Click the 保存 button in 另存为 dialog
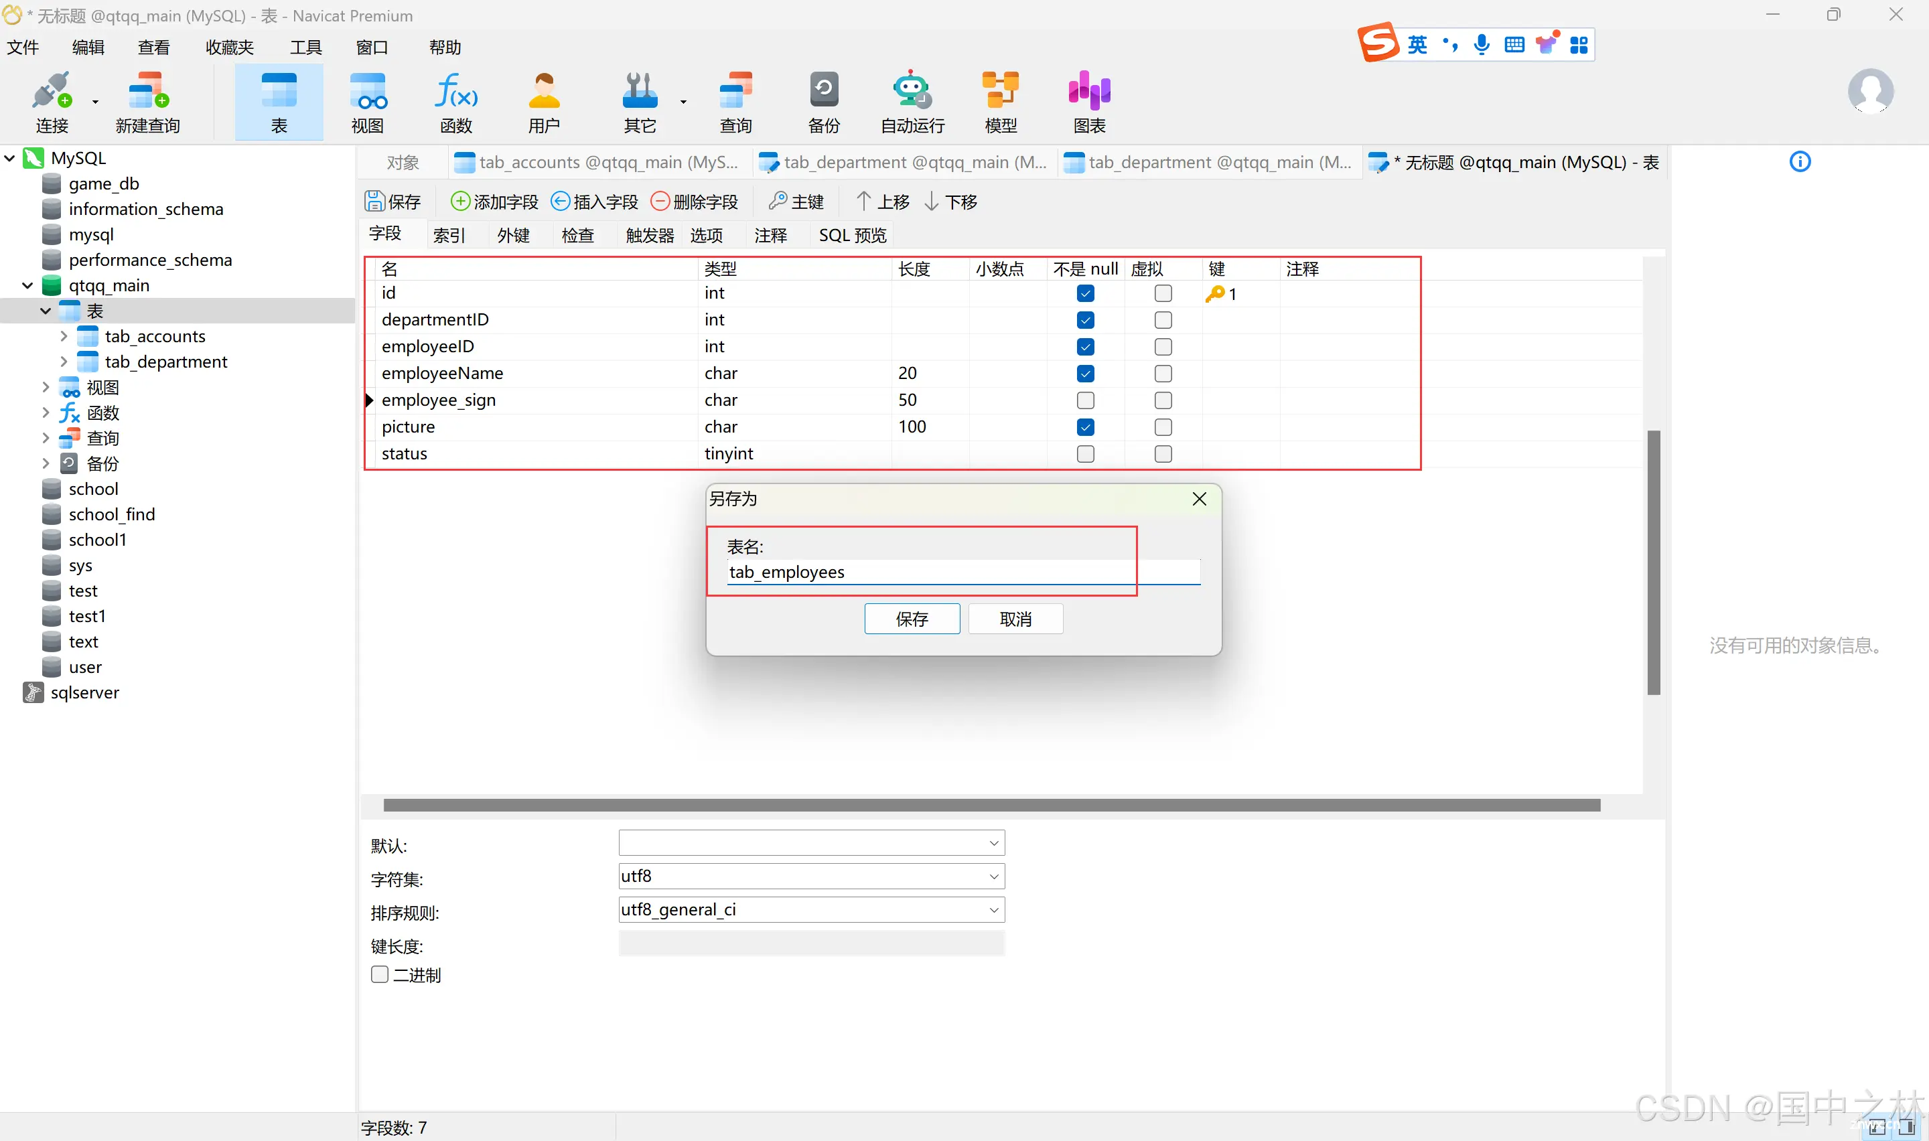The height and width of the screenshot is (1141, 1929). (x=913, y=618)
